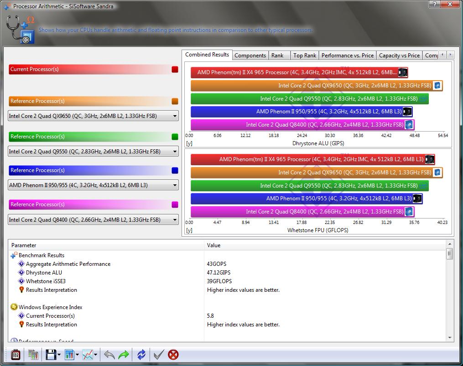This screenshot has height=366, width=463.
Task: Click the icon beside Aggregate Arithmetic Performance
Action: [x=21, y=264]
